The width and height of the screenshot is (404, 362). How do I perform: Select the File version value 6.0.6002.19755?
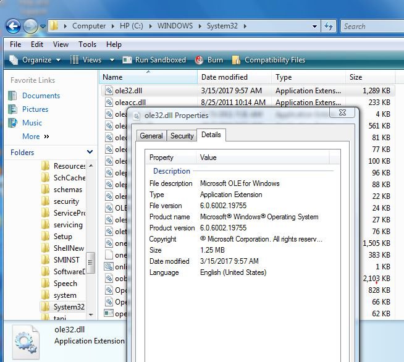[223, 206]
